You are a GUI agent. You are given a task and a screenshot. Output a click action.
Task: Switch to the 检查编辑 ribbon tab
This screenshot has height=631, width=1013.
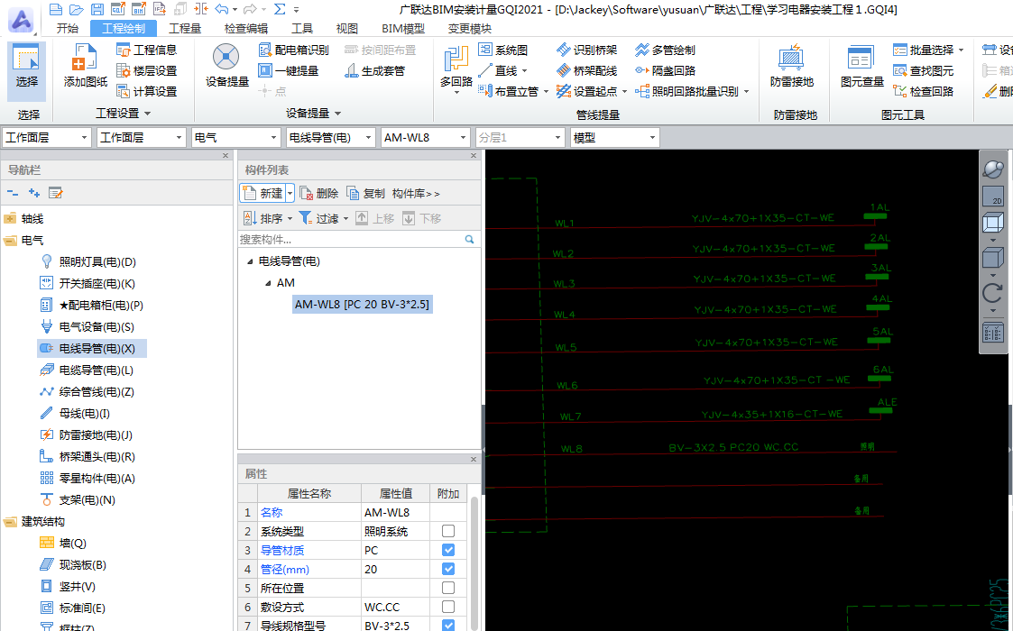246,29
